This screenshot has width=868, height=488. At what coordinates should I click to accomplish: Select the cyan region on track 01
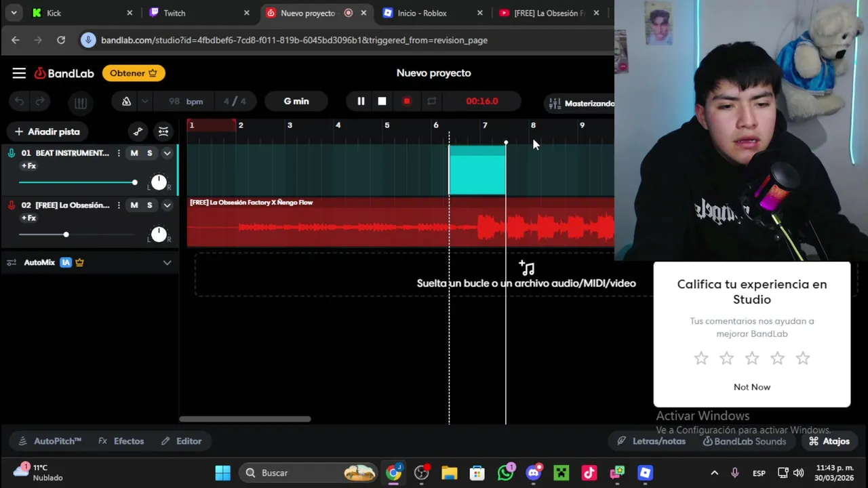[x=477, y=170]
